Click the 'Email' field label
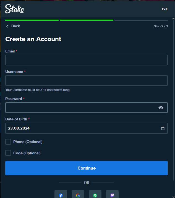Viewport: 175px width, 198px height. [10, 51]
